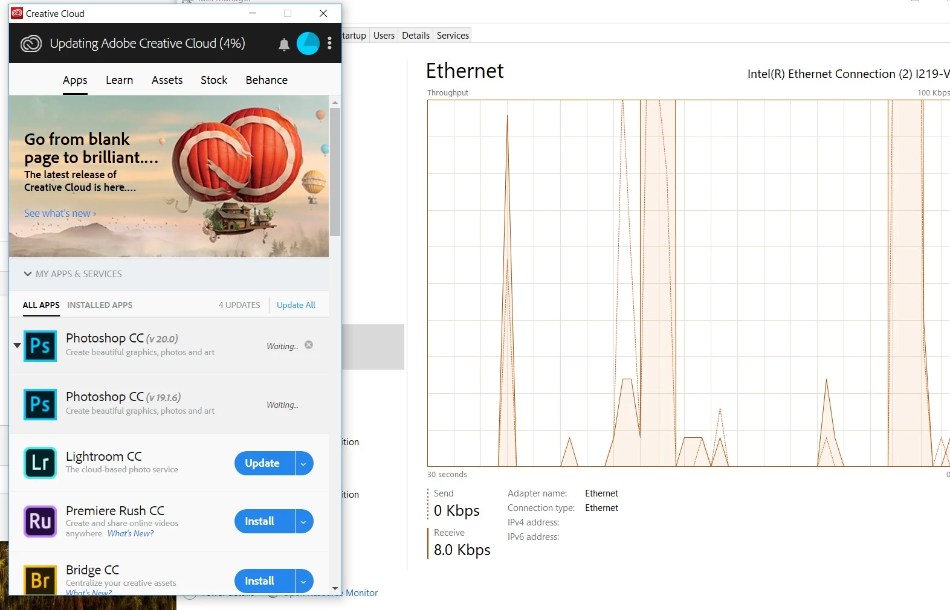Click the Photoshop CC v19.1.6 Ps icon
This screenshot has width=950, height=610.
pos(40,405)
